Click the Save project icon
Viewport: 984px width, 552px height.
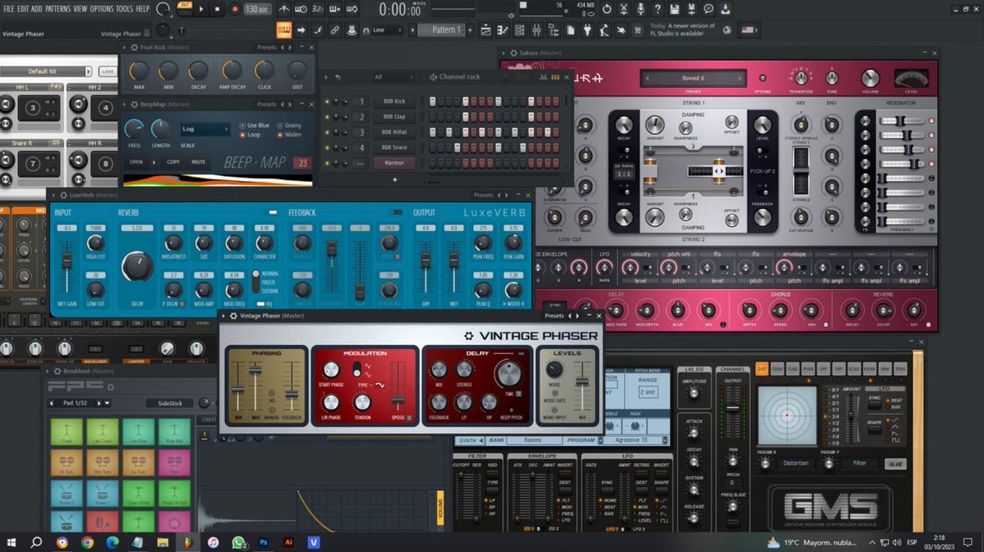tap(674, 9)
